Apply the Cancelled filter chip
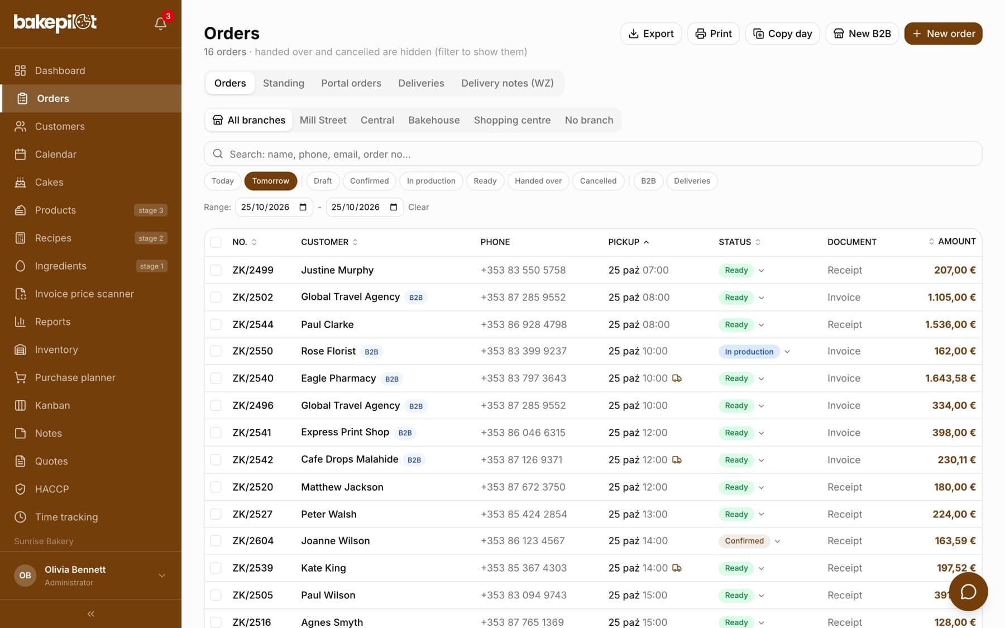This screenshot has width=1005, height=628. click(598, 181)
